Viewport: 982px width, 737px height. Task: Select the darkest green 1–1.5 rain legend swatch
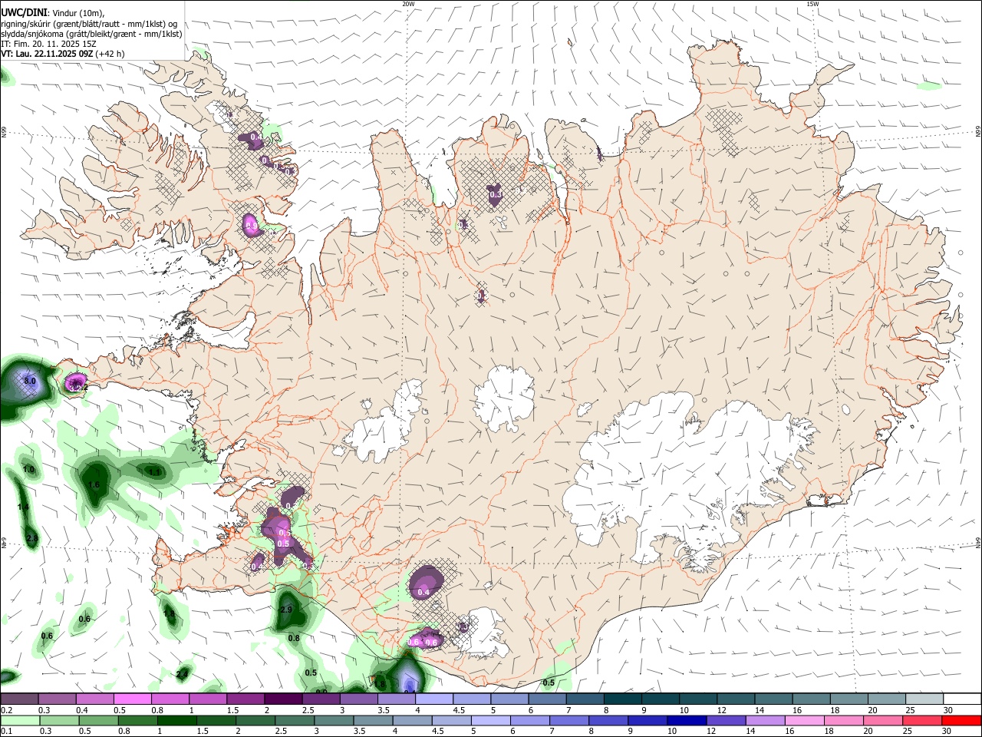(x=176, y=721)
